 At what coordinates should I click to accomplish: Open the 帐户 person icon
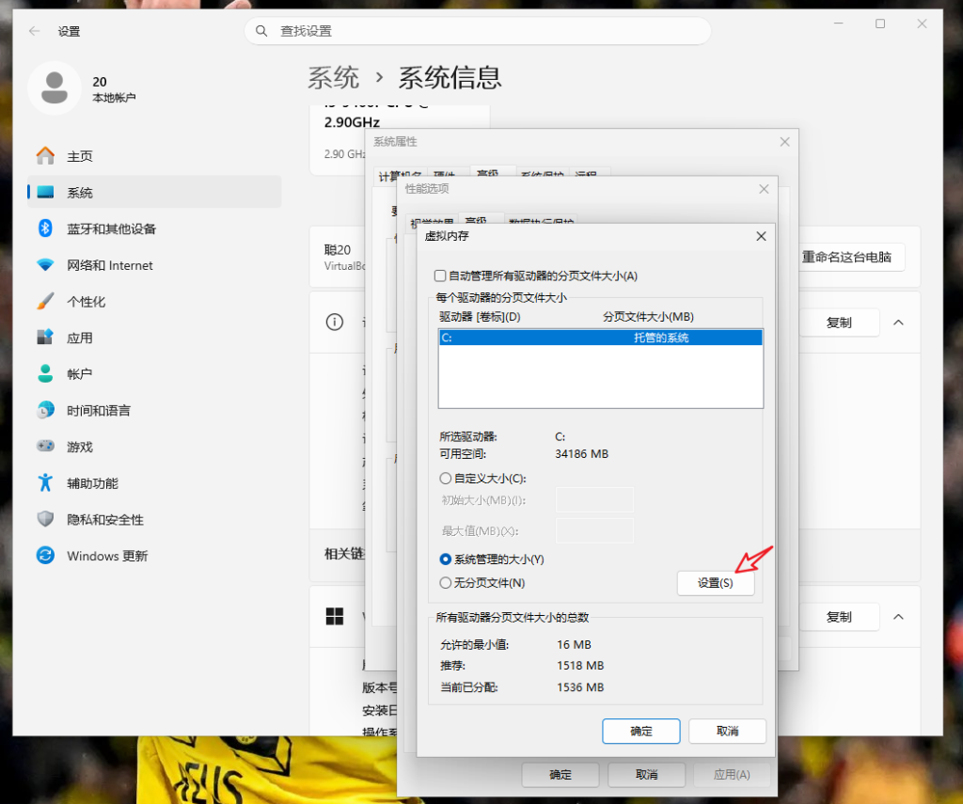(45, 373)
